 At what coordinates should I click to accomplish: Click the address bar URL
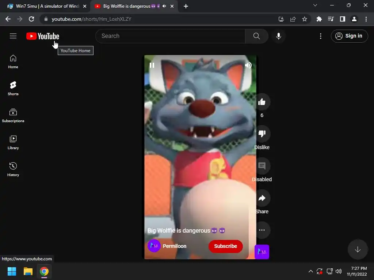[x=91, y=19]
